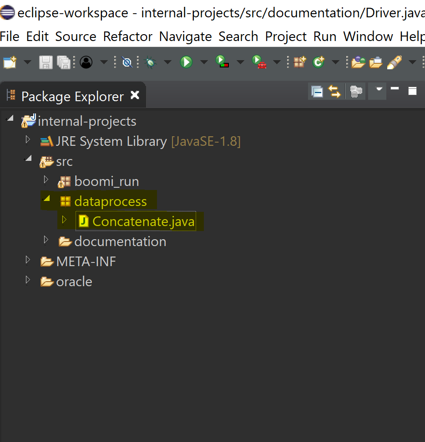Collapse All nodes in Package Explorer
Screen dimensions: 425x442
317,91
